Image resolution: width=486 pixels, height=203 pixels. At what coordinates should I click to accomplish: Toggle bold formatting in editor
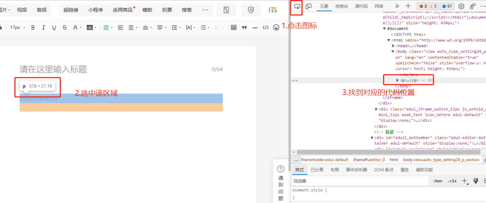coord(33,27)
